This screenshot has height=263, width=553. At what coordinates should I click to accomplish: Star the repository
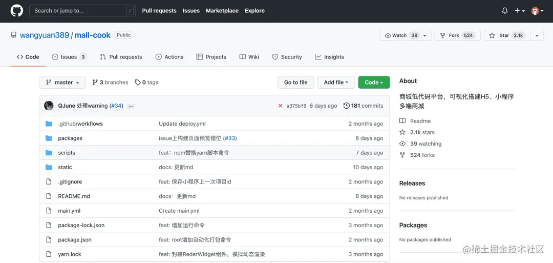(507, 35)
